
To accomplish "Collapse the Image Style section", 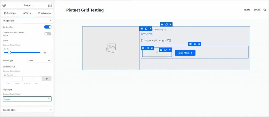I will 50,20.
